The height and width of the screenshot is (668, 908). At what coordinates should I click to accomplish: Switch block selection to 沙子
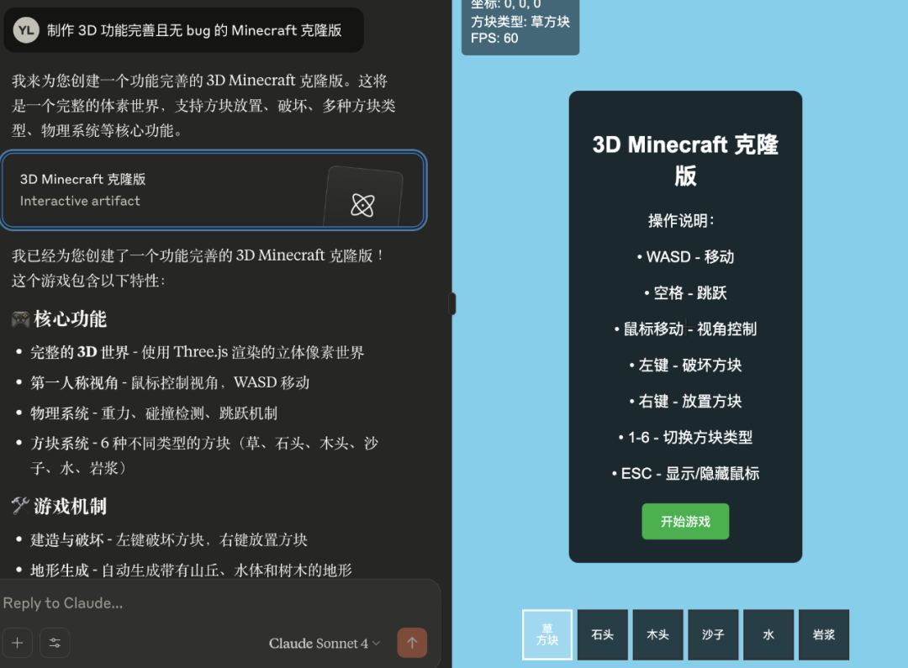tap(713, 634)
